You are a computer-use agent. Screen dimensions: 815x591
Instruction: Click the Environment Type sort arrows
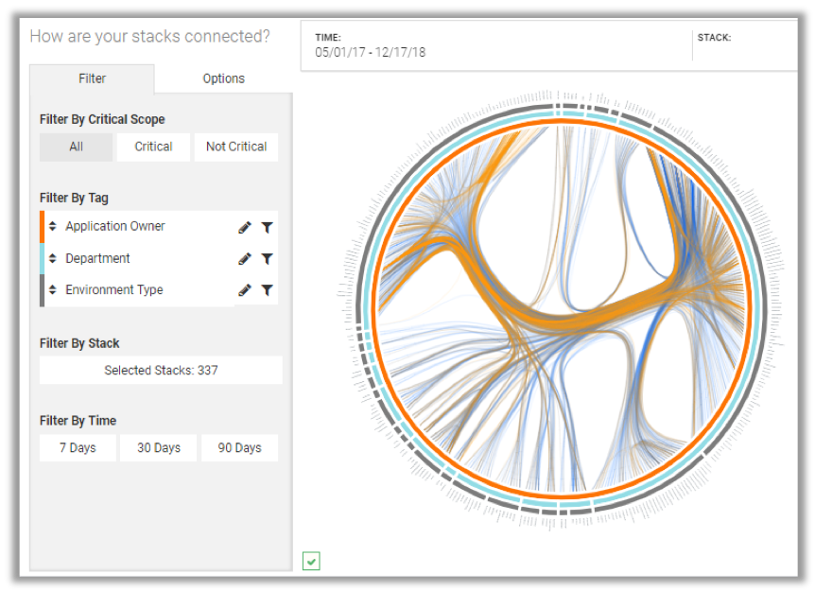click(53, 290)
